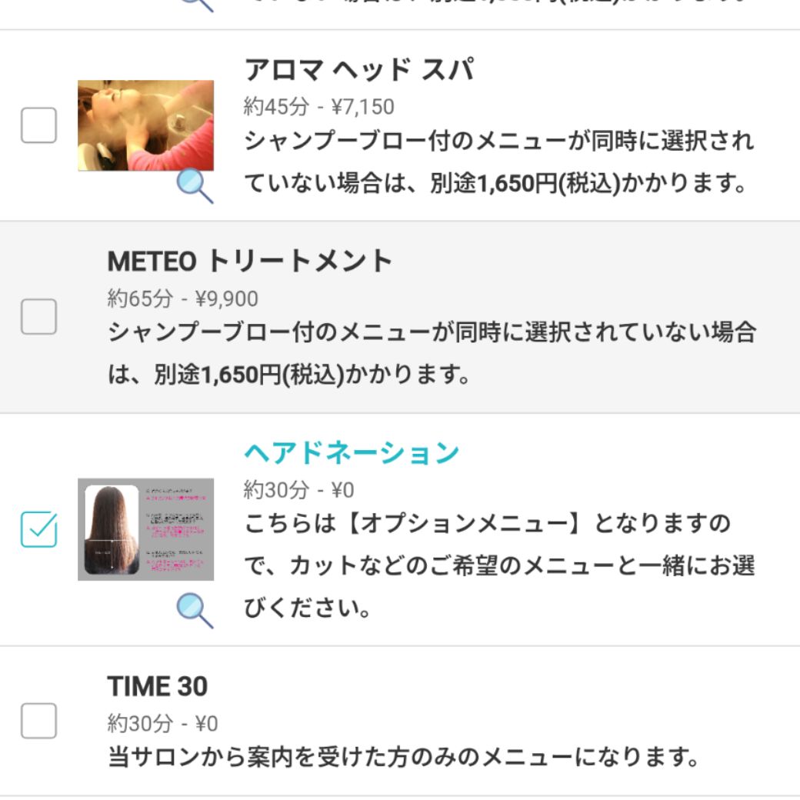Image resolution: width=800 pixels, height=800 pixels.
Task: Check the アロマ ヘッド スパ checkbox
Action: pos(38,125)
